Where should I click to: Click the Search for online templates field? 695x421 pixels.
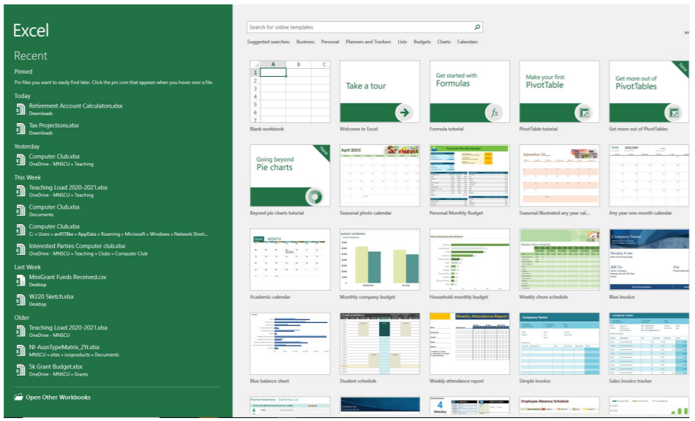pos(358,27)
